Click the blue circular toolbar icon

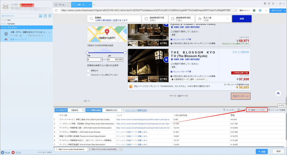pos(260,10)
